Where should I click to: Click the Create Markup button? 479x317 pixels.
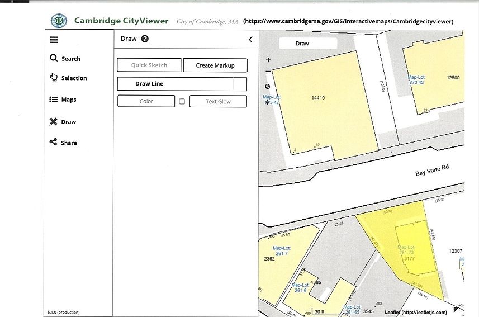215,65
